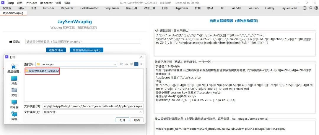This screenshot has width=319, height=135.
Task: Switch to 对比工具 tab
Action: (x=149, y=8)
